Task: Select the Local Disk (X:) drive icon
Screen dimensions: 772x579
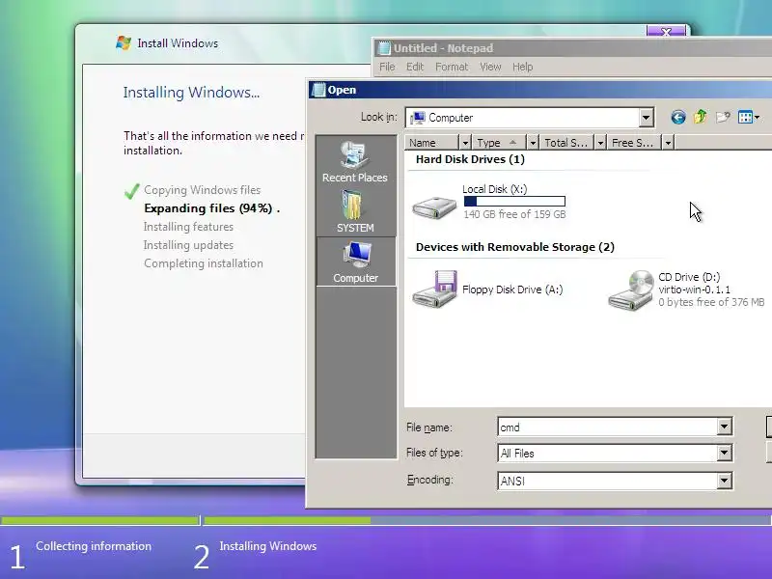Action: pos(434,207)
